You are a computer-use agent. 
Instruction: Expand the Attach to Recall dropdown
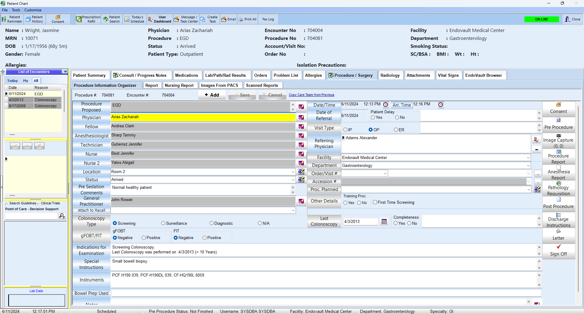click(x=293, y=210)
